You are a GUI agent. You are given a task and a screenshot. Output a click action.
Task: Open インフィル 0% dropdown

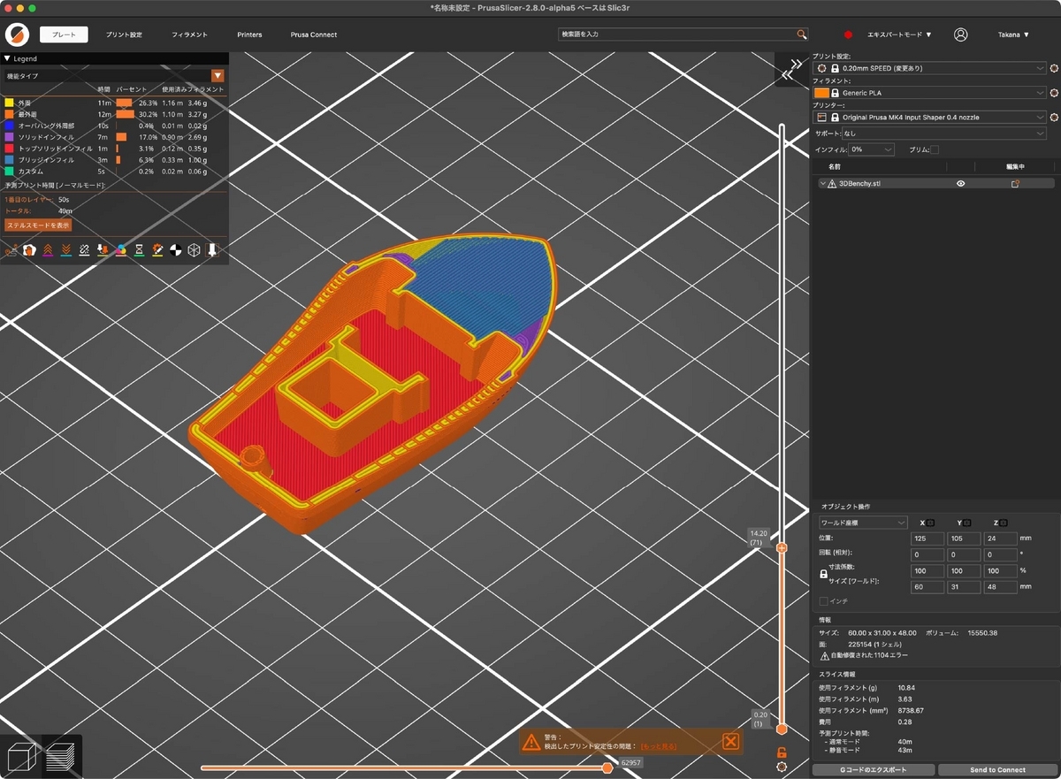(871, 149)
